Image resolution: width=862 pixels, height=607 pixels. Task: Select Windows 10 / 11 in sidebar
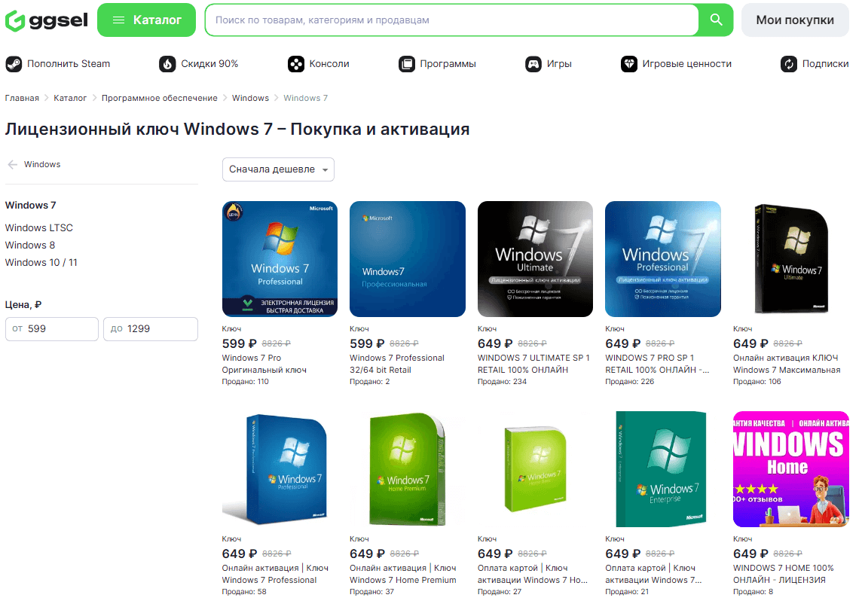41,263
